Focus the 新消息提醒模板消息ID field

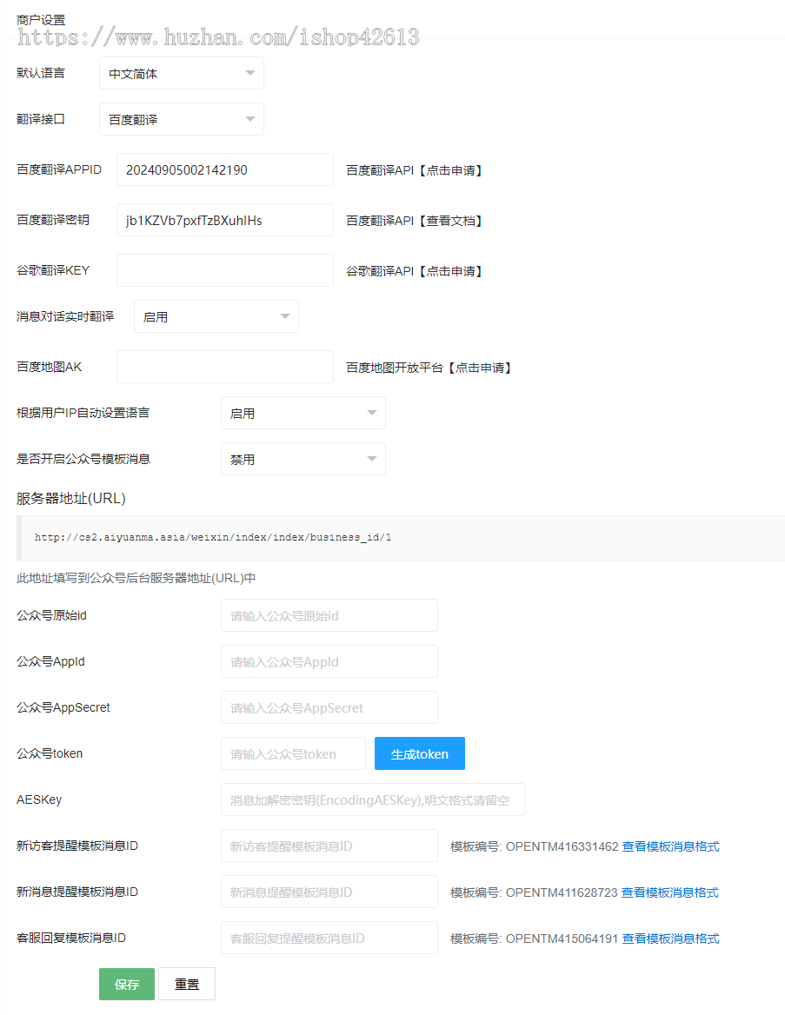329,892
